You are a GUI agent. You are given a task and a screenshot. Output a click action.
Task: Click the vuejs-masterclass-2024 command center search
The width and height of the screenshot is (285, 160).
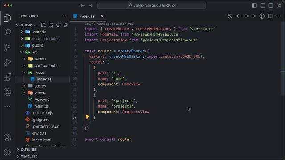[x=151, y=5]
